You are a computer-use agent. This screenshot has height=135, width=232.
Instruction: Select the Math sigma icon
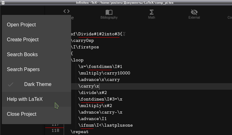152,12
